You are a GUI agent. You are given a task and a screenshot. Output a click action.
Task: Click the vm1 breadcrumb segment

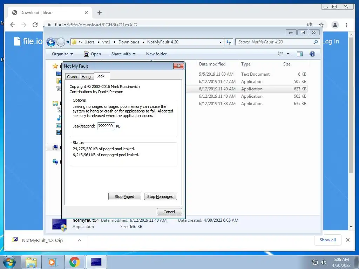(x=106, y=42)
